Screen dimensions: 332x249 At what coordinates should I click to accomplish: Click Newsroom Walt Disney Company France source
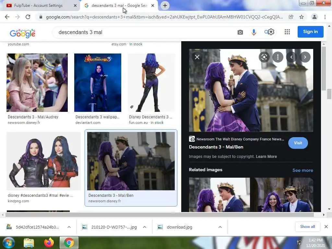237,139
